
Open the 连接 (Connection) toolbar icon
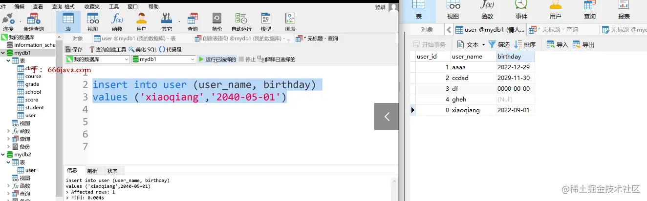click(x=8, y=22)
